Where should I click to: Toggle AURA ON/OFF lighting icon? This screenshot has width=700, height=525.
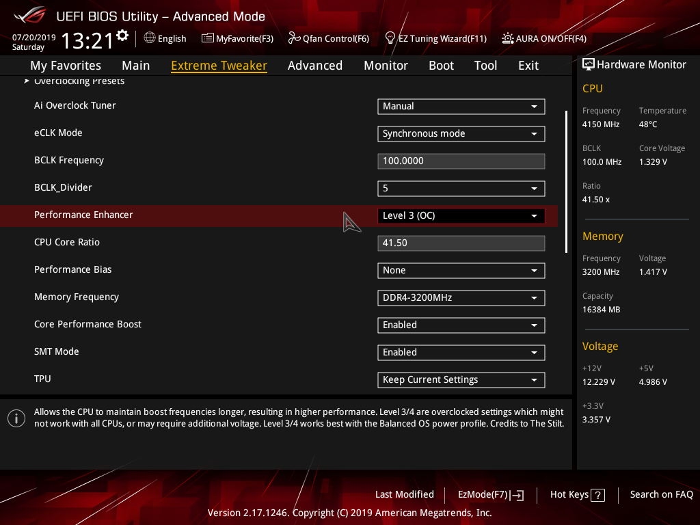[507, 38]
